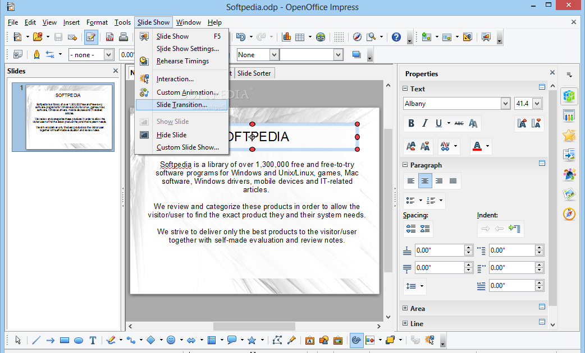Close the Properties panel
The image size is (585, 353).
coord(552,73)
